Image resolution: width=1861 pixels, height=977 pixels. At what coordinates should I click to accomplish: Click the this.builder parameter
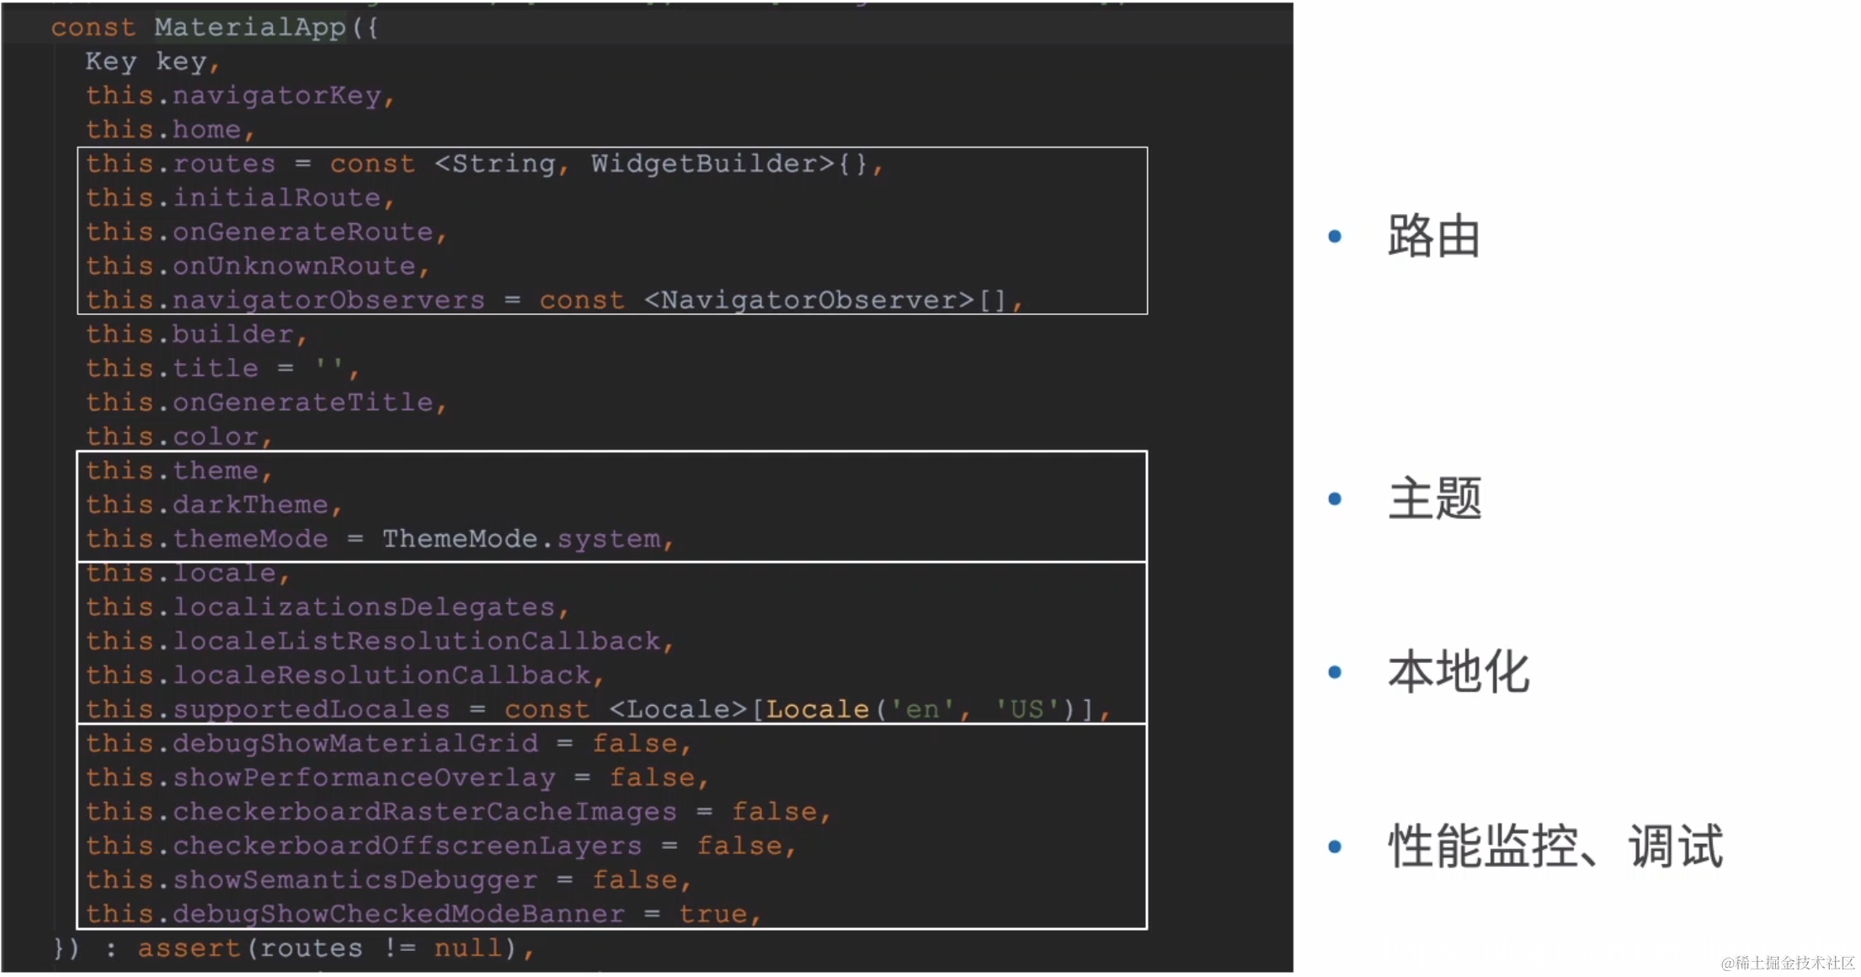[x=195, y=334]
